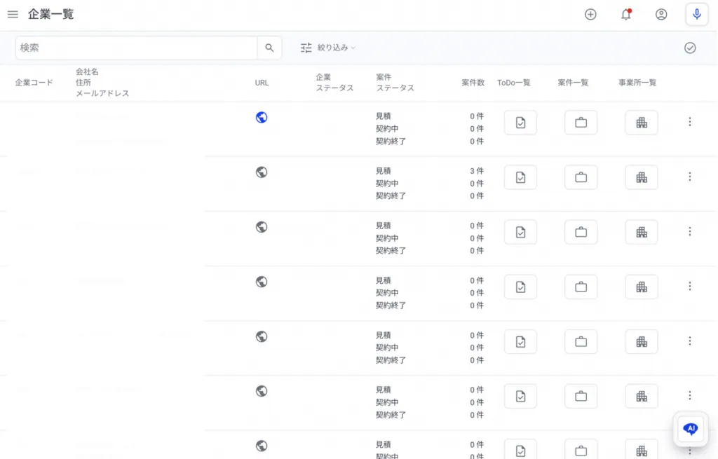
Task: Click the search magnifier button
Action: 269,48
